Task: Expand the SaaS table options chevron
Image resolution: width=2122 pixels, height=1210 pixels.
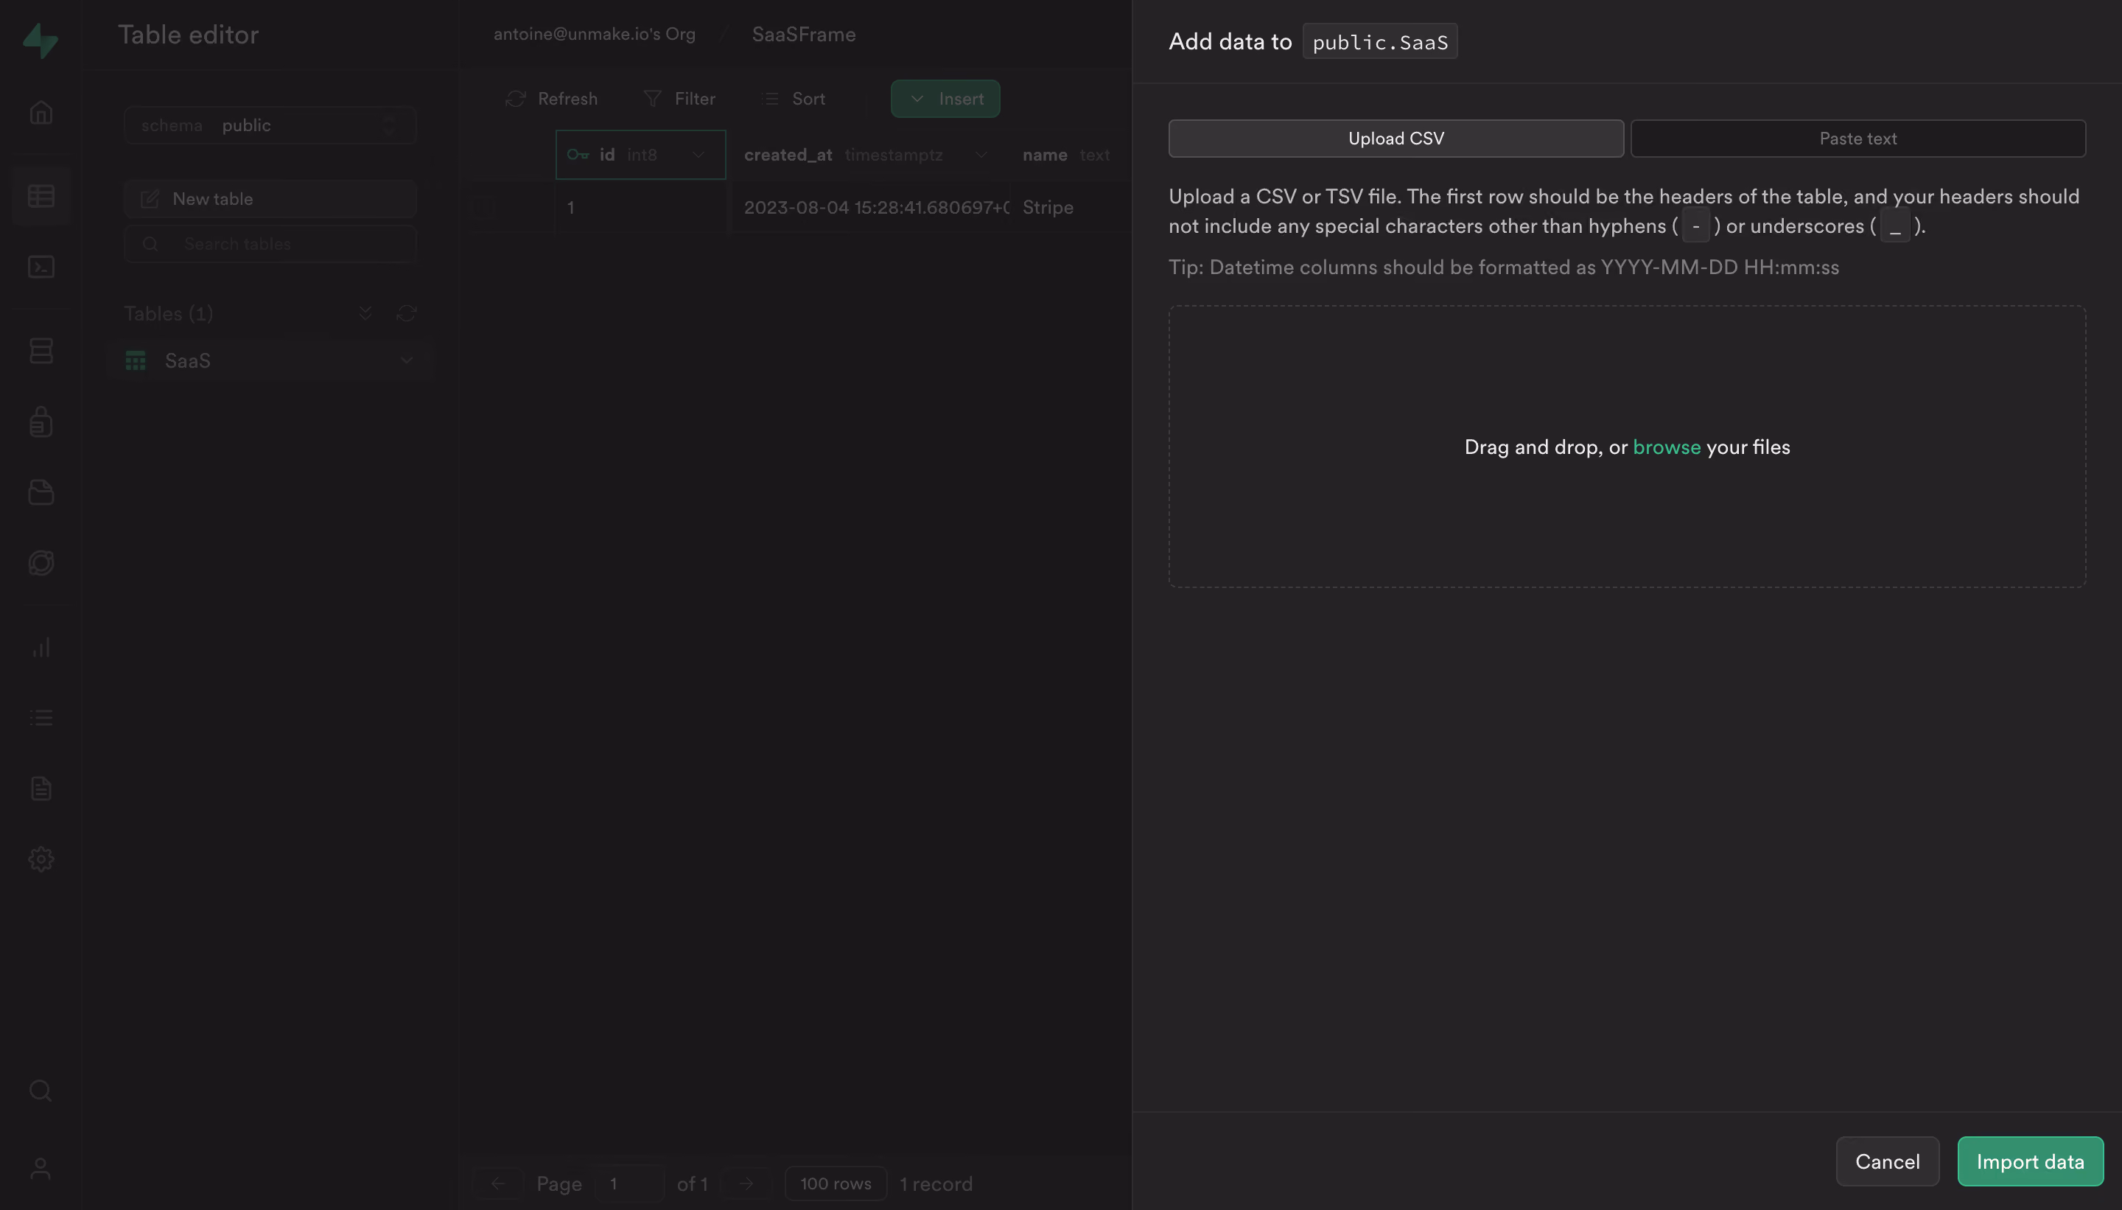Action: (406, 360)
